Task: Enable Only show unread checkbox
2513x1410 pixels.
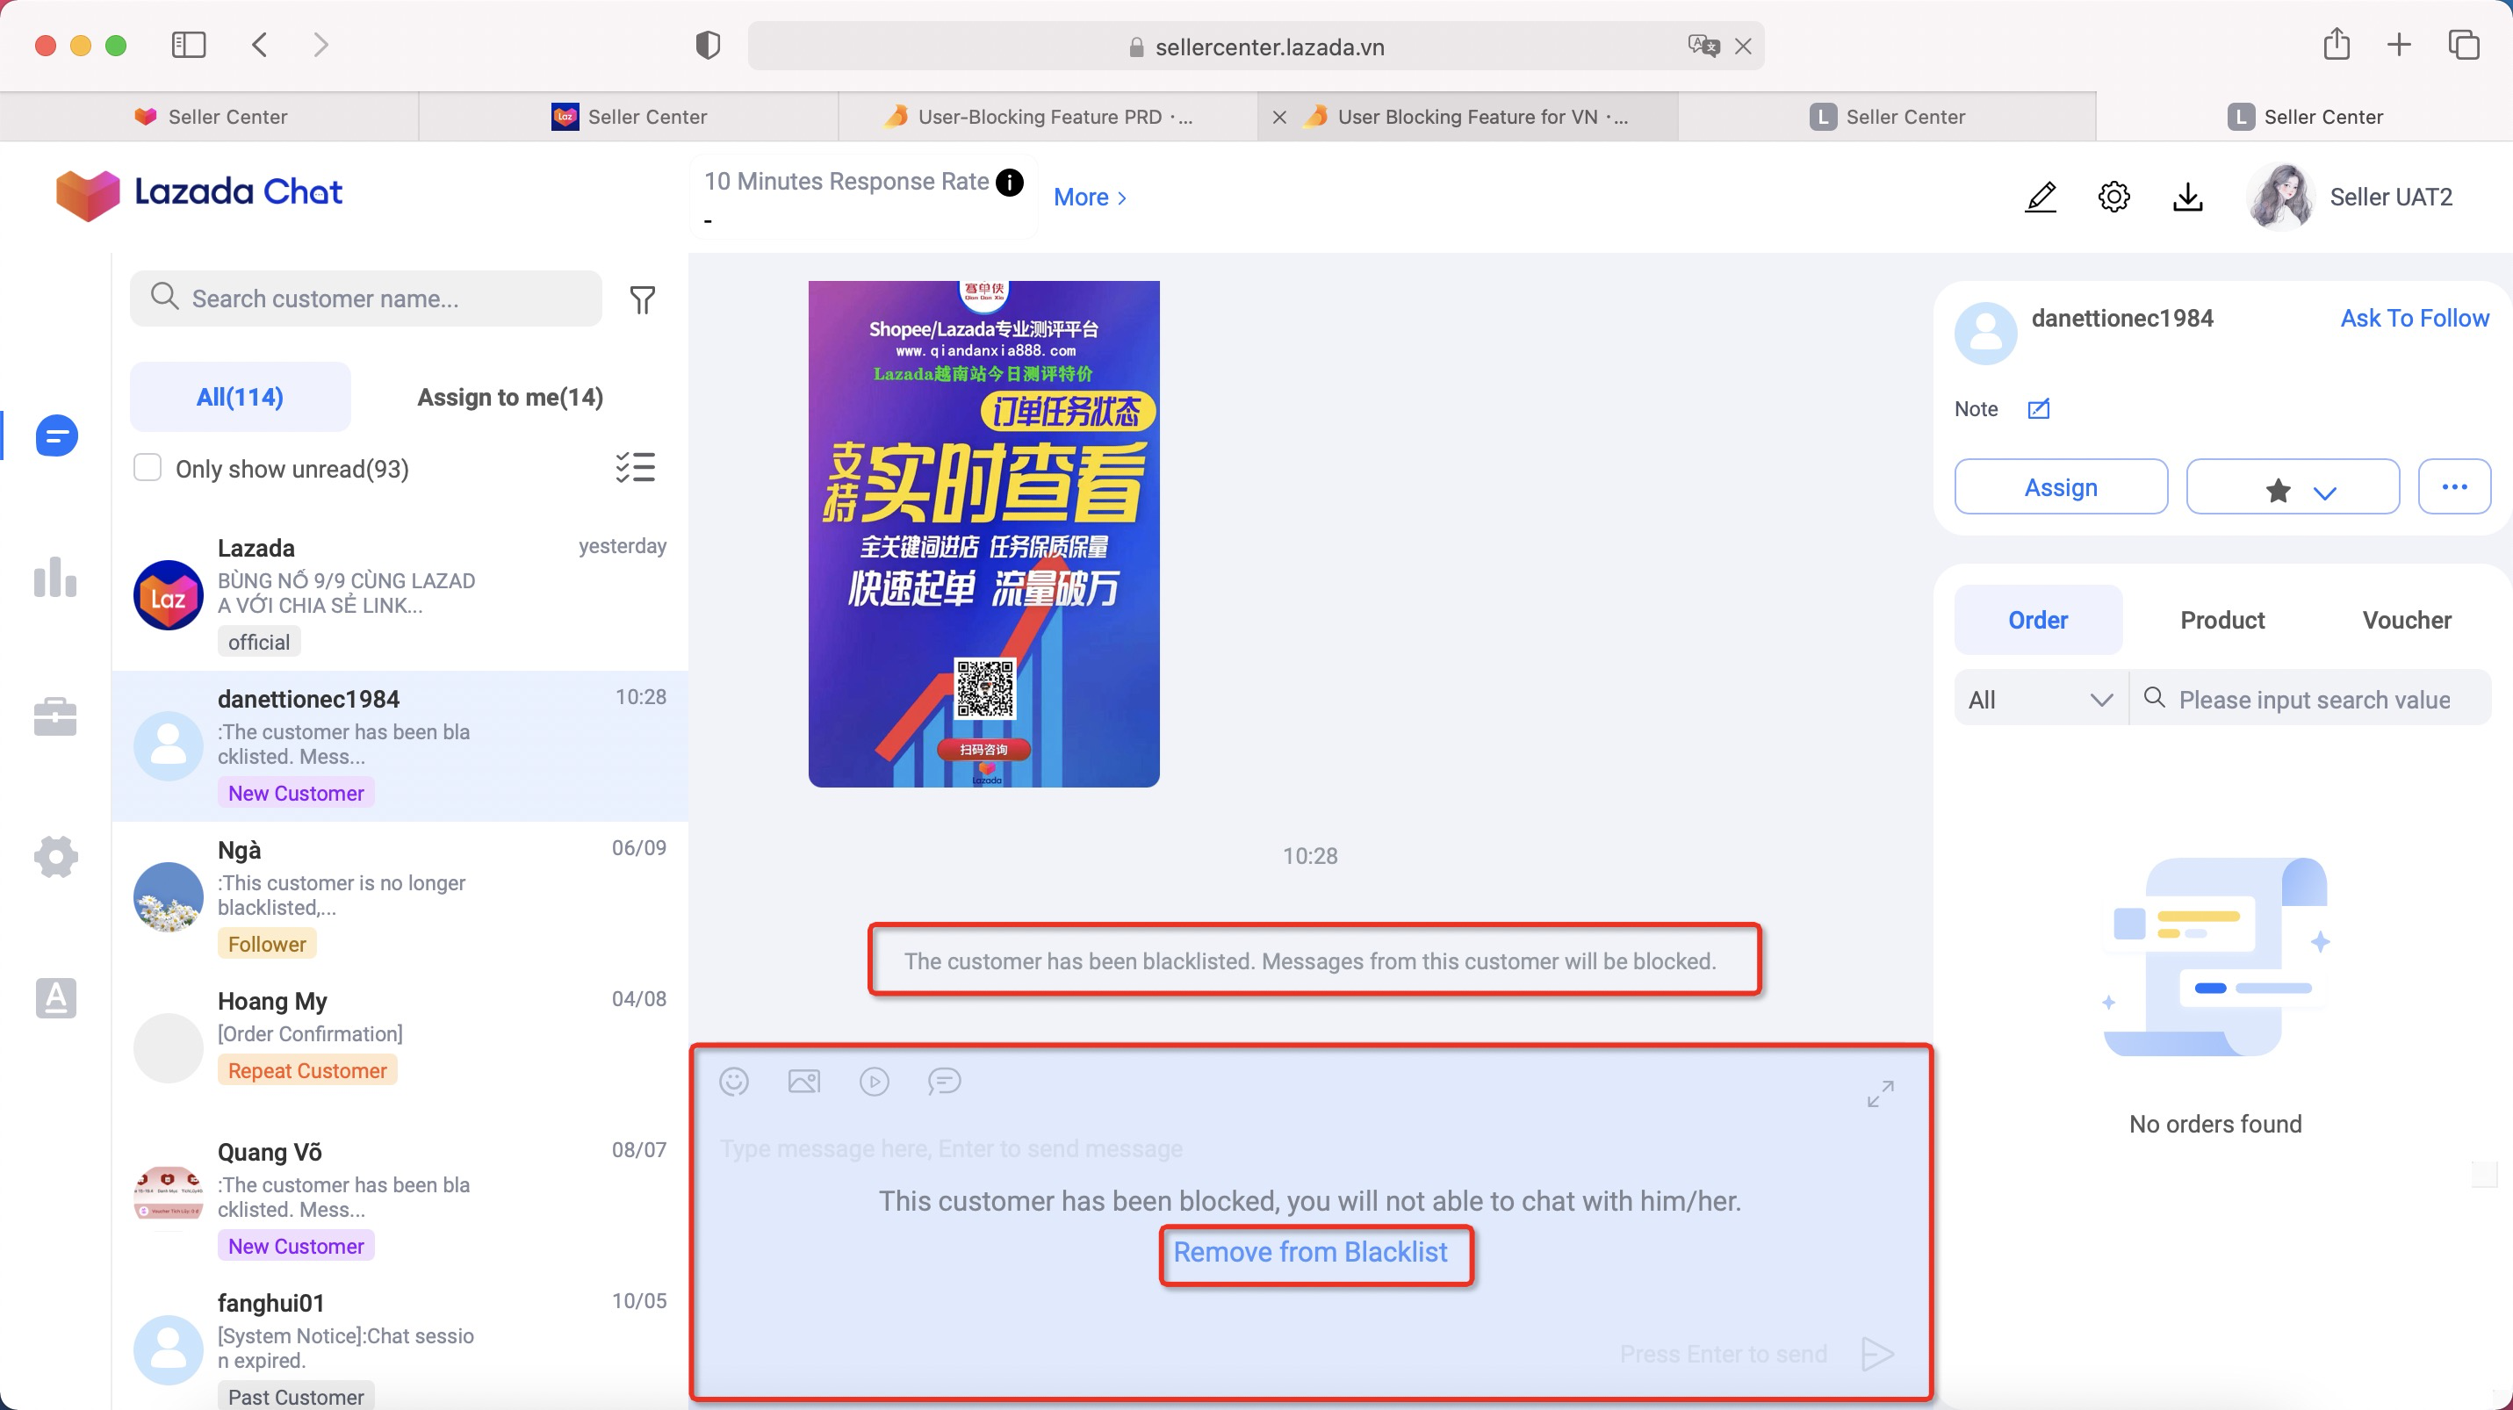Action: (x=148, y=468)
